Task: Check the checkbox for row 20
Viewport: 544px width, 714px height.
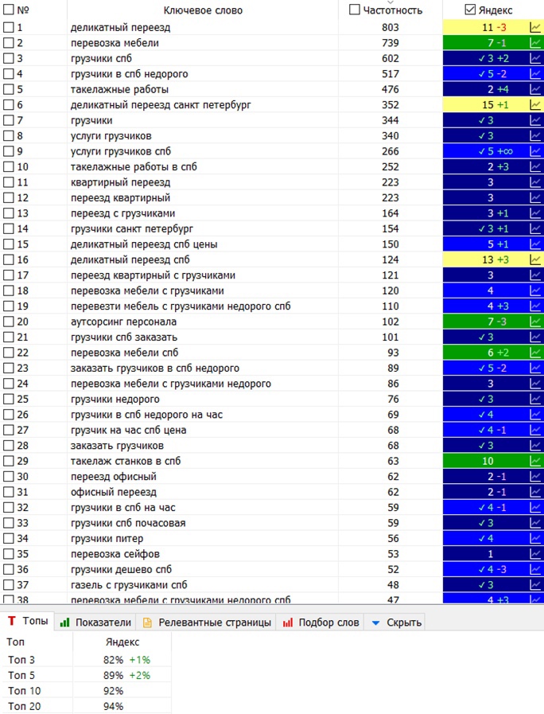Action: click(9, 322)
